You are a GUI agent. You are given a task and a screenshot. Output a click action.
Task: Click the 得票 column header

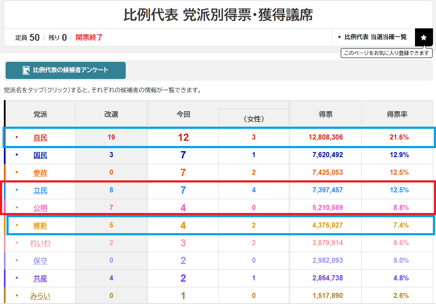click(326, 114)
